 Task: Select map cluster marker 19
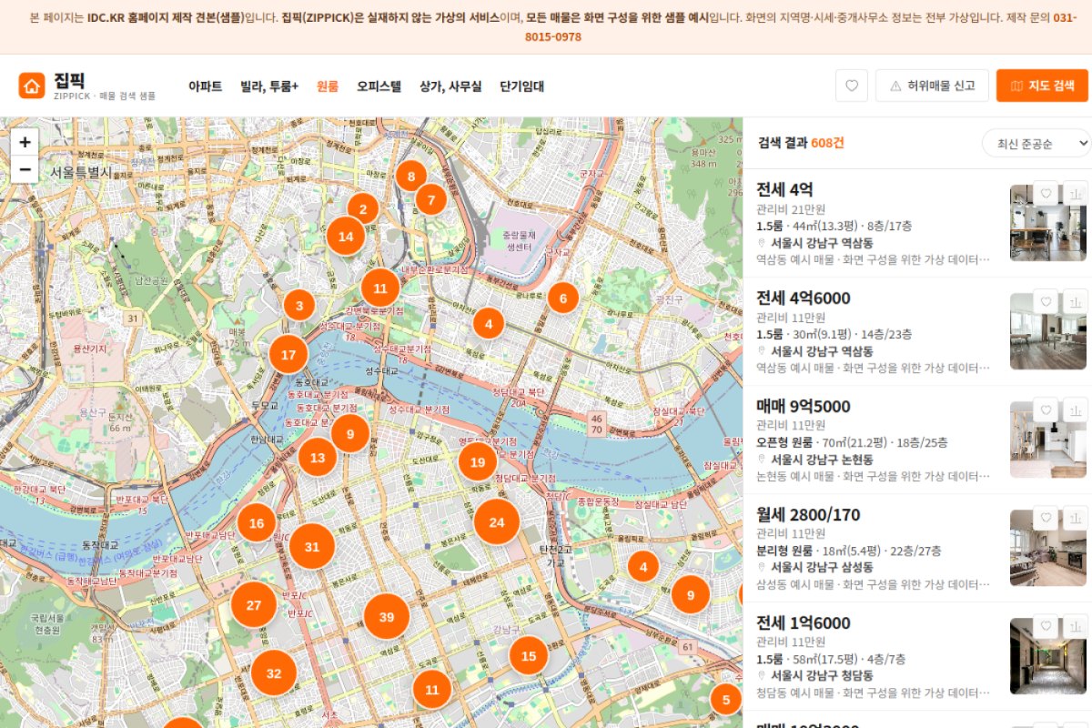478,462
